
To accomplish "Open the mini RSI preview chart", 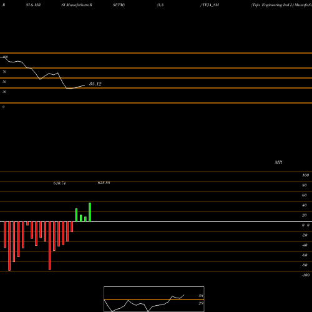I will (x=154, y=299).
